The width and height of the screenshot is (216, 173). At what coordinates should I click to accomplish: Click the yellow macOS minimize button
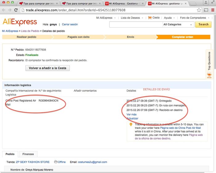[8, 2]
